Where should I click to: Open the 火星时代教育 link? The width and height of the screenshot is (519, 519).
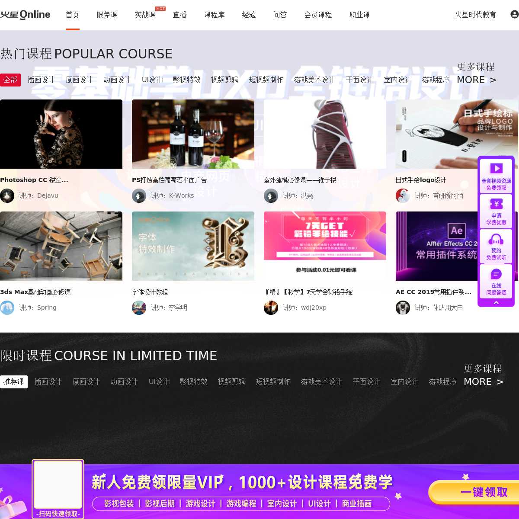click(x=475, y=15)
